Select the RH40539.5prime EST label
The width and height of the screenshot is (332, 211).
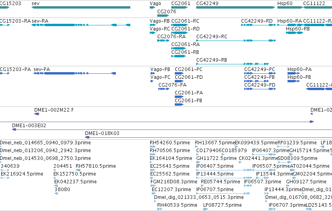(177, 205)
